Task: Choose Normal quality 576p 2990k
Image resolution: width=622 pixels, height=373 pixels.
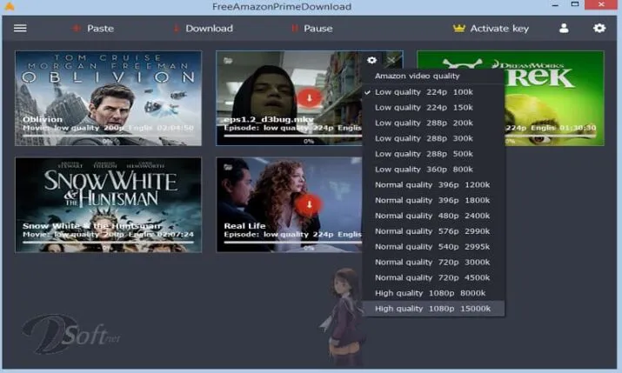Action: (x=433, y=231)
